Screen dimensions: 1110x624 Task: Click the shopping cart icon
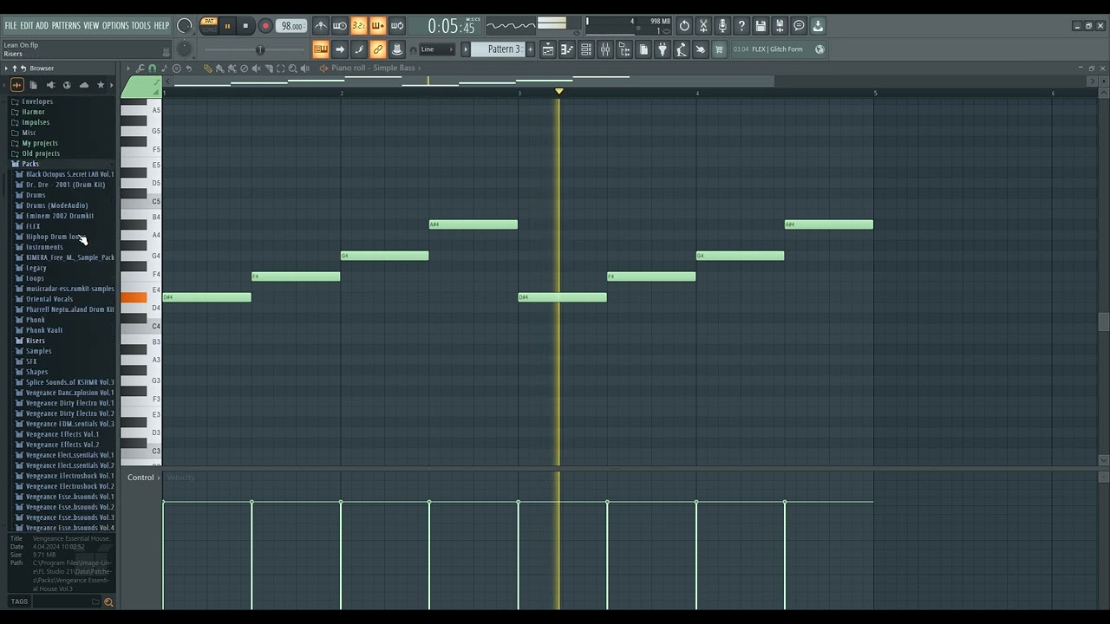719,49
